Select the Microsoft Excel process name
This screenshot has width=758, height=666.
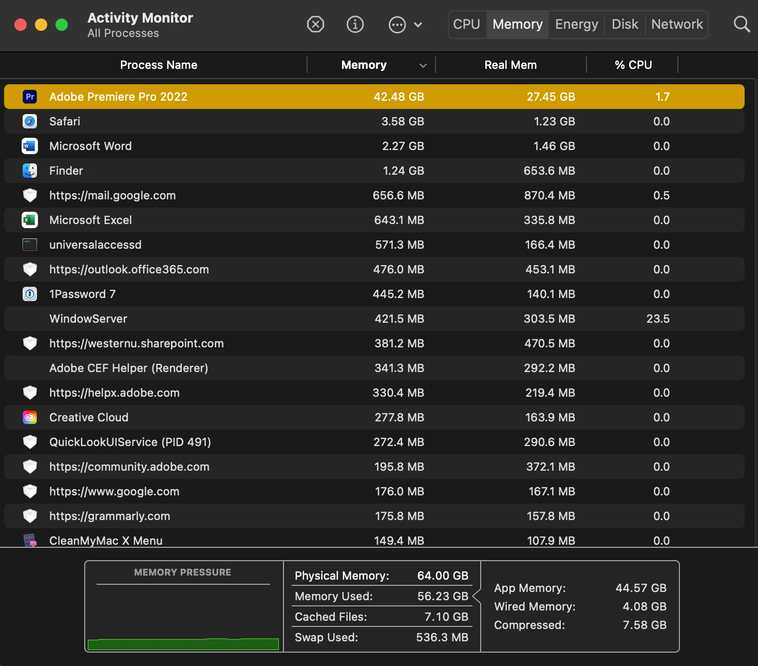pyautogui.click(x=90, y=220)
